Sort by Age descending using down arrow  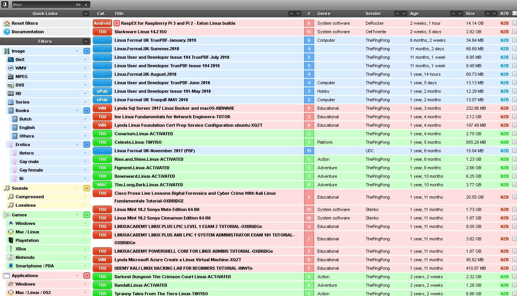(460, 14)
